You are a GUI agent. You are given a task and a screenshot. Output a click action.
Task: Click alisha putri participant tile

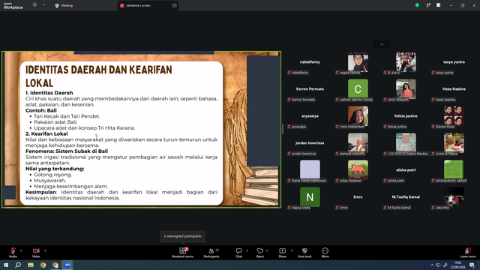coord(406,170)
